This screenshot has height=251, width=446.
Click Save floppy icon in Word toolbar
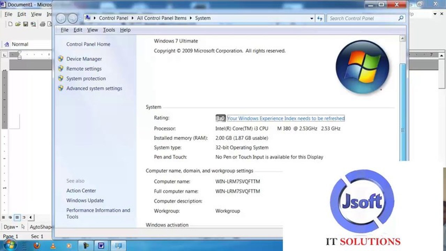pyautogui.click(x=25, y=24)
